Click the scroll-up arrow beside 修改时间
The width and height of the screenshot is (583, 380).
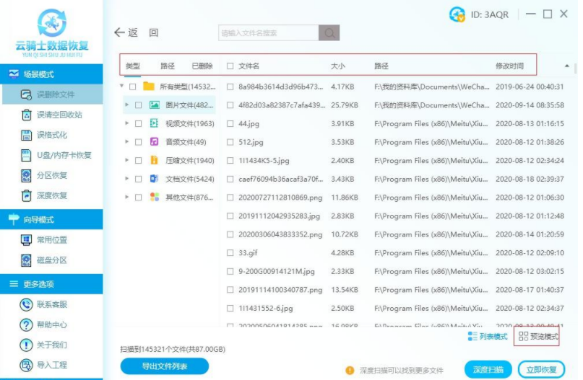566,66
